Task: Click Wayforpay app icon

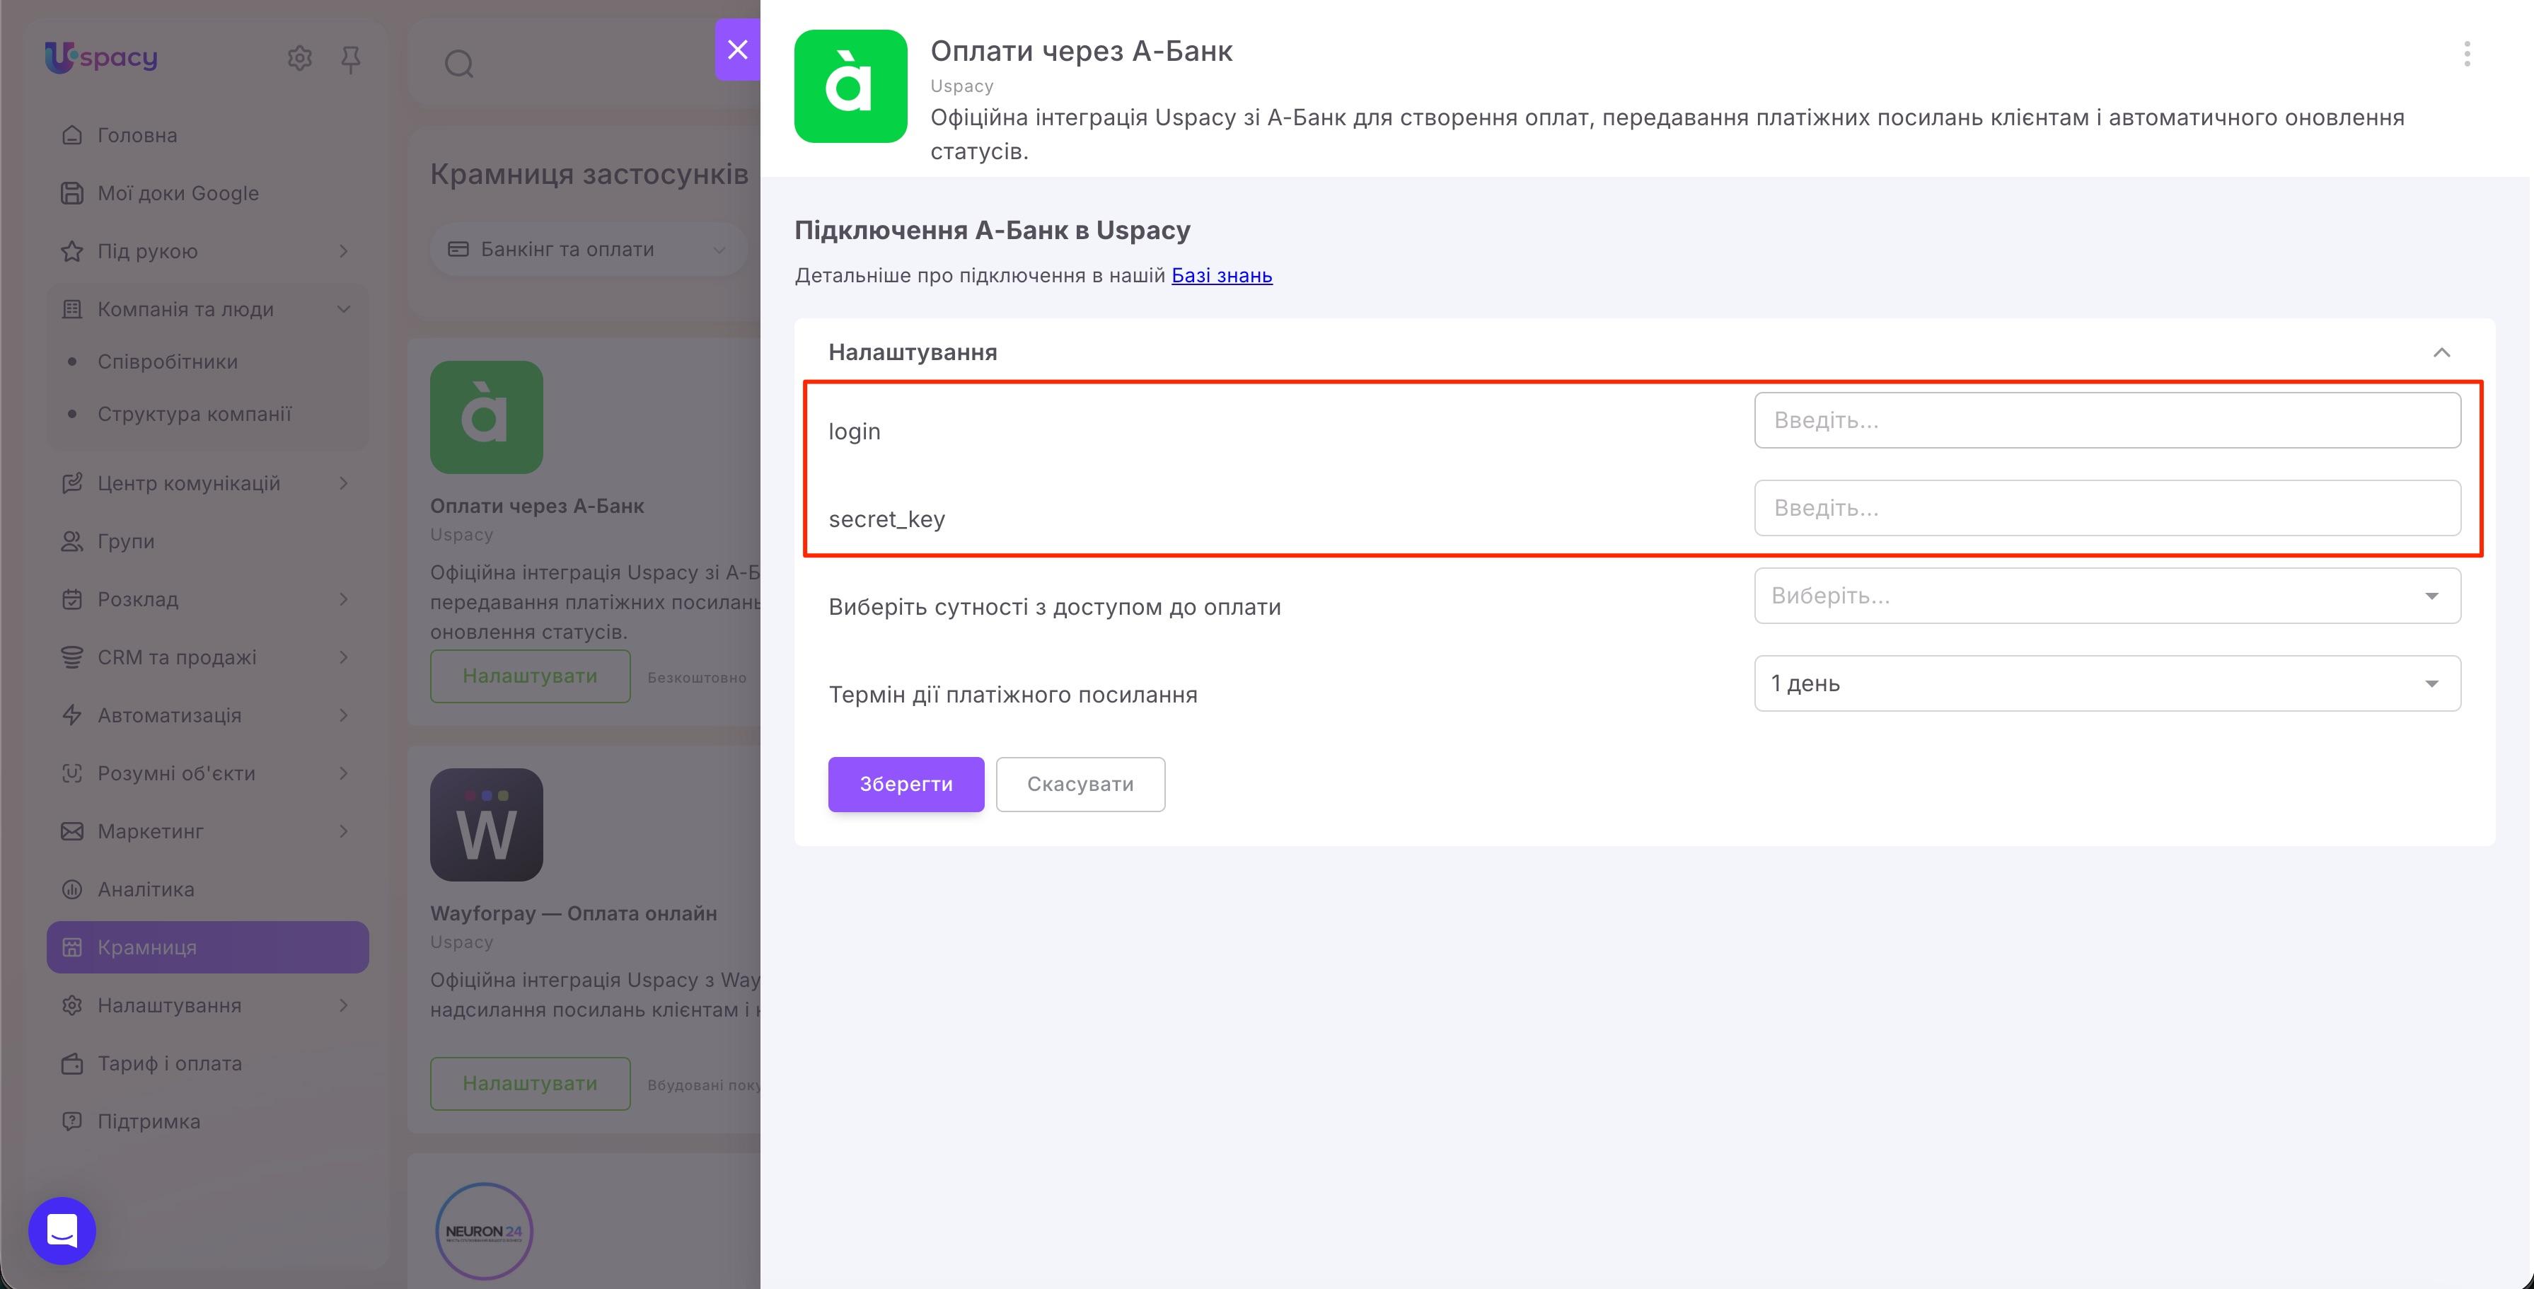Action: pos(487,825)
